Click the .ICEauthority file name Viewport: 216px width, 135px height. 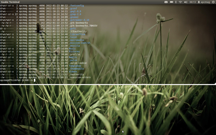(78, 31)
